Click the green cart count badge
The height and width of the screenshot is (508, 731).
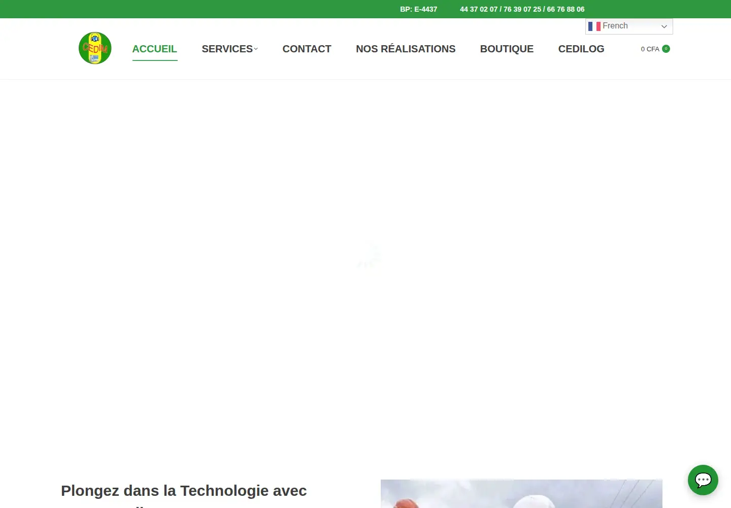[666, 49]
